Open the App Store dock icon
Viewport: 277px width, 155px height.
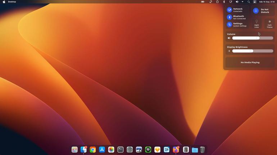click(102, 150)
